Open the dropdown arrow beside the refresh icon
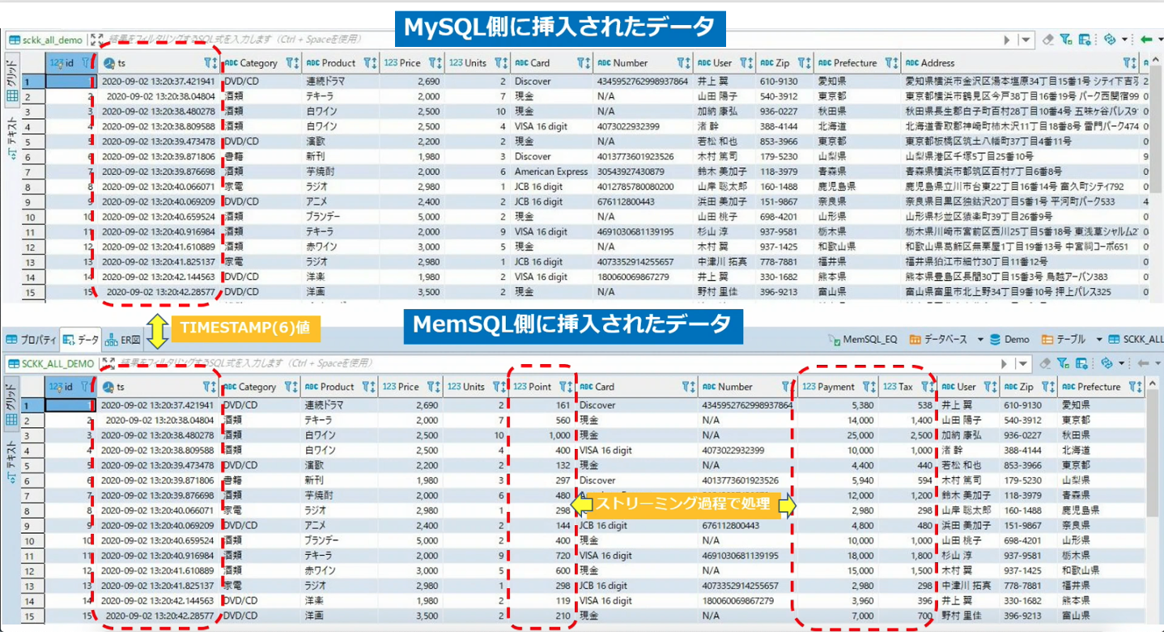Screen dimensions: 1164x635 1126,39
